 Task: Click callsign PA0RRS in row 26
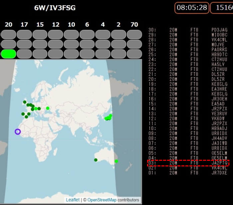(x=219, y=50)
